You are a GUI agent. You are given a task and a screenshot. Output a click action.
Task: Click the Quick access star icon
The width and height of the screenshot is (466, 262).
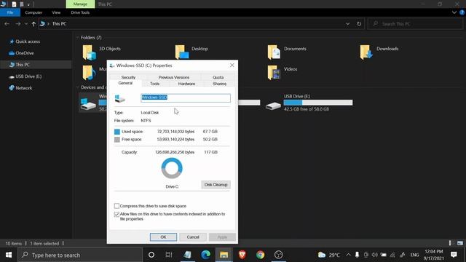[12, 41]
